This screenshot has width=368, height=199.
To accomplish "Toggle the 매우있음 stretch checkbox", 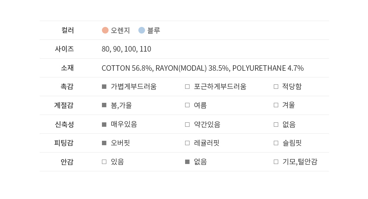I will click(104, 124).
